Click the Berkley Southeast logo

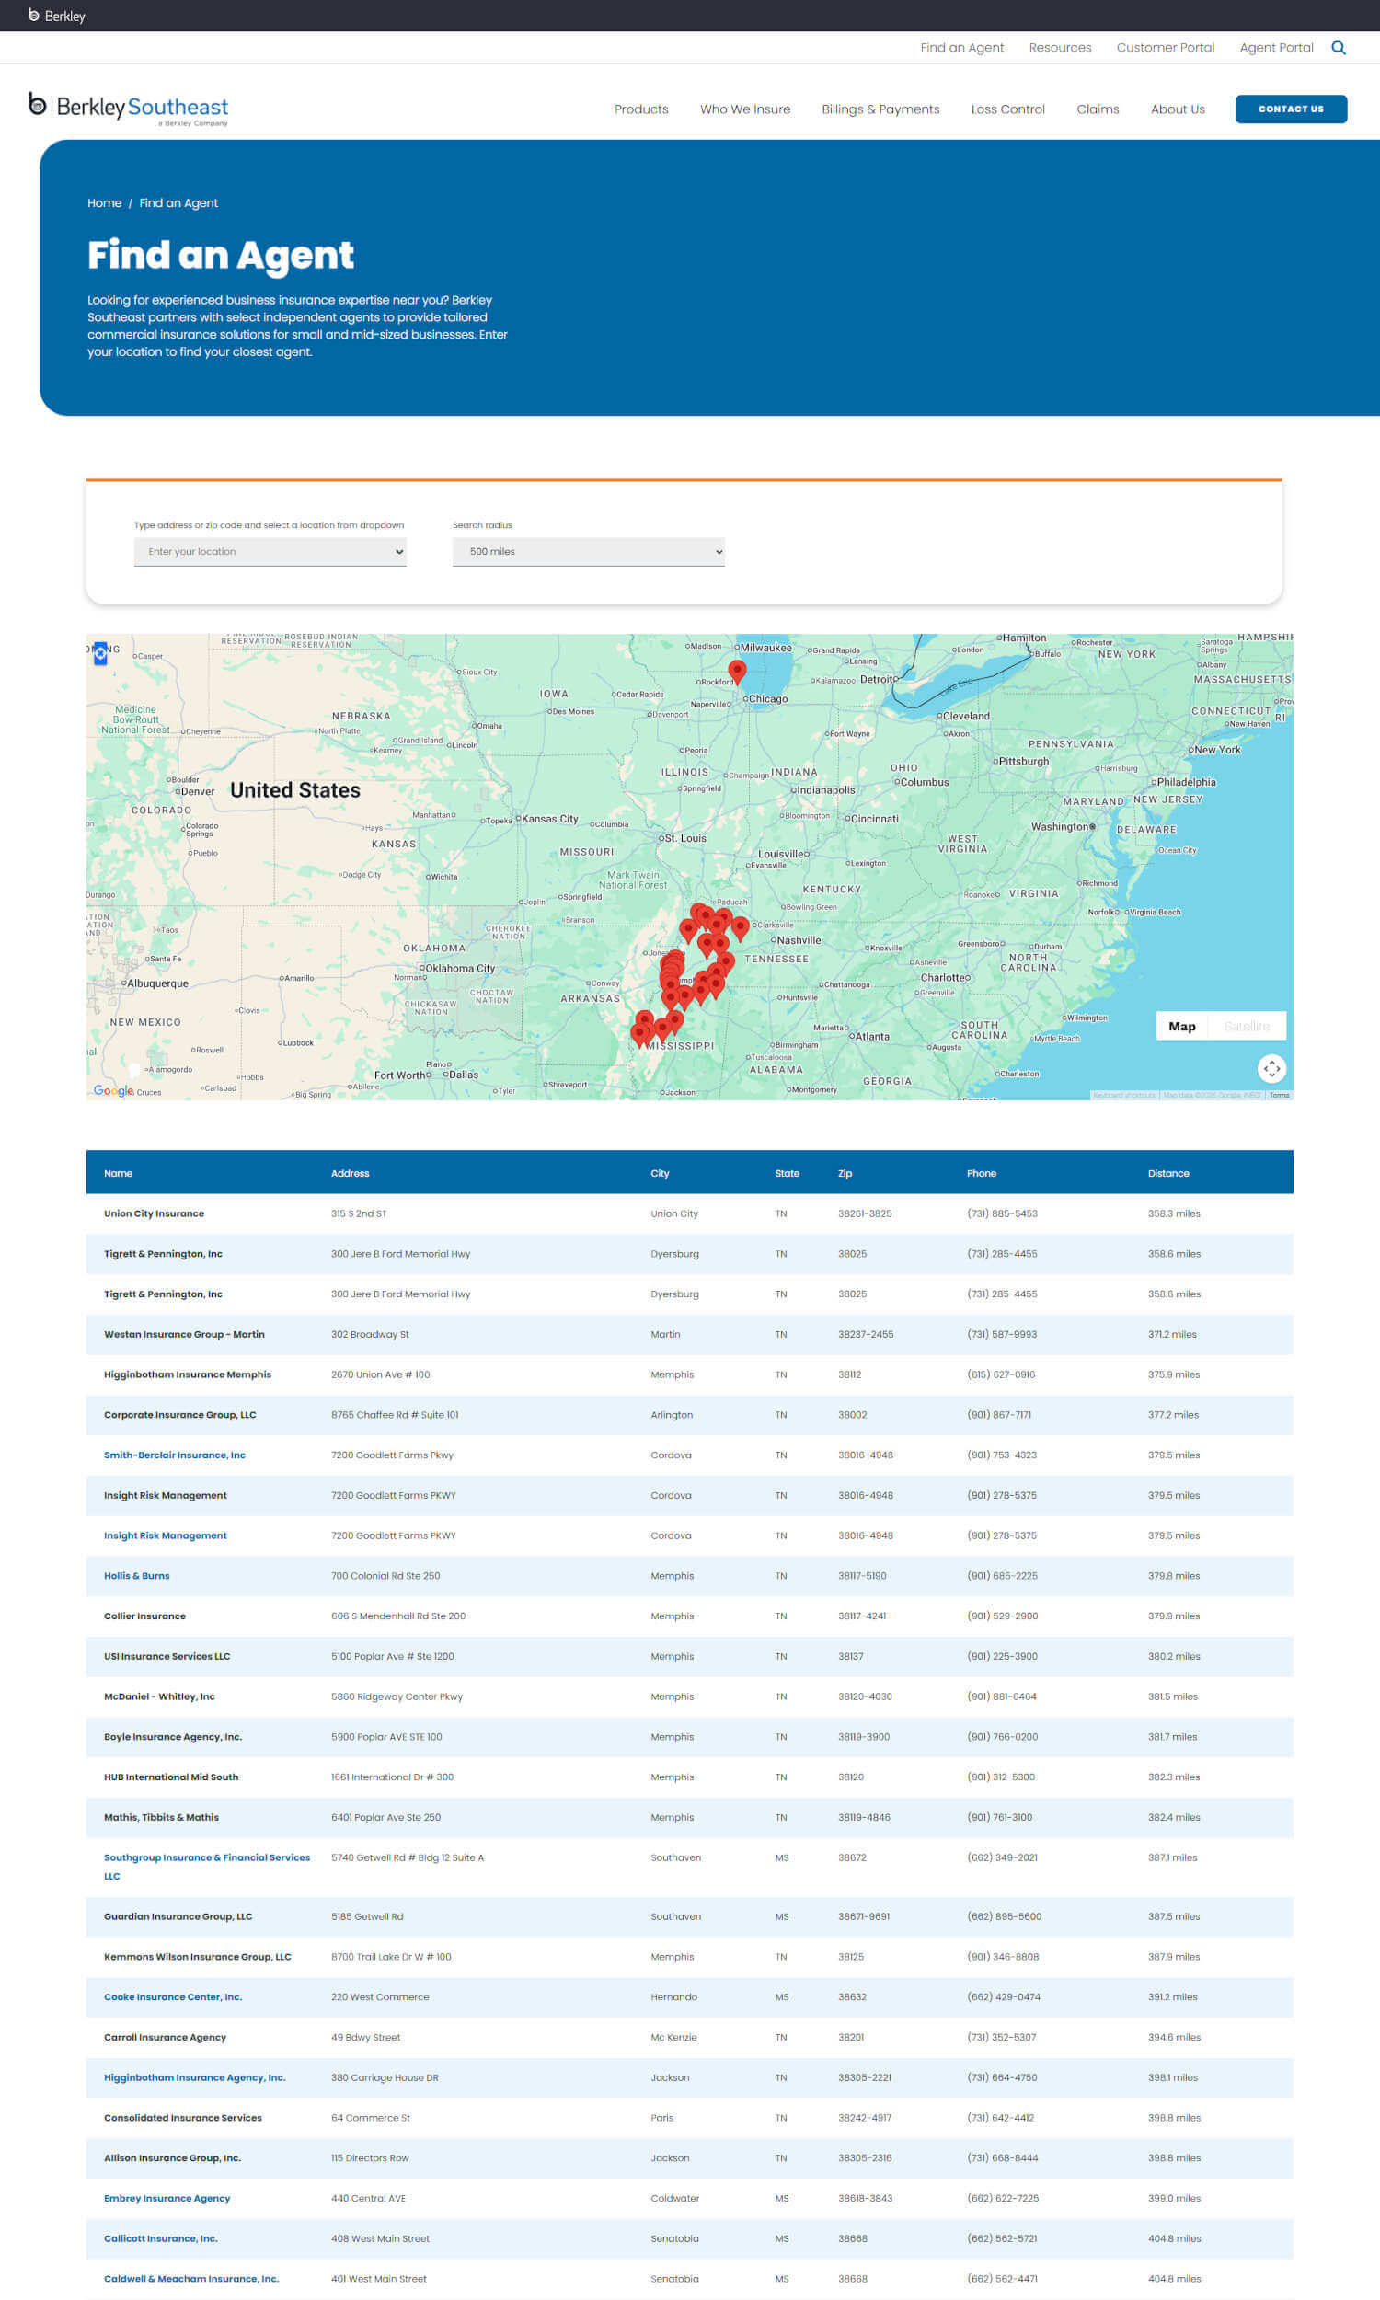pyautogui.click(x=128, y=109)
